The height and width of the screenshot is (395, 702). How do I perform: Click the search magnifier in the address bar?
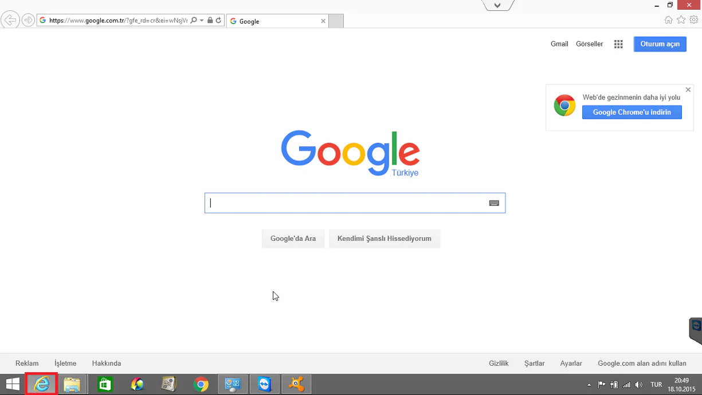click(x=194, y=21)
